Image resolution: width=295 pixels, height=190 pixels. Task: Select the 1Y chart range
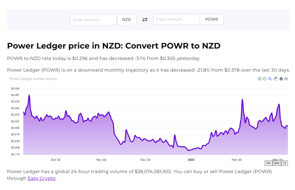coord(285,163)
